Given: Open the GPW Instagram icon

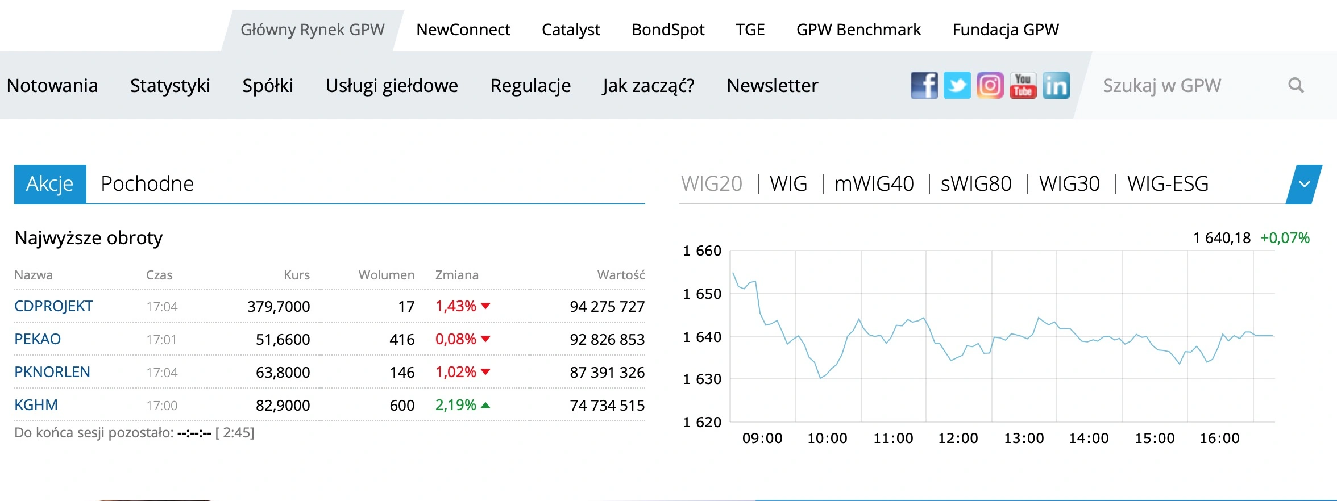Looking at the screenshot, I should pos(990,86).
